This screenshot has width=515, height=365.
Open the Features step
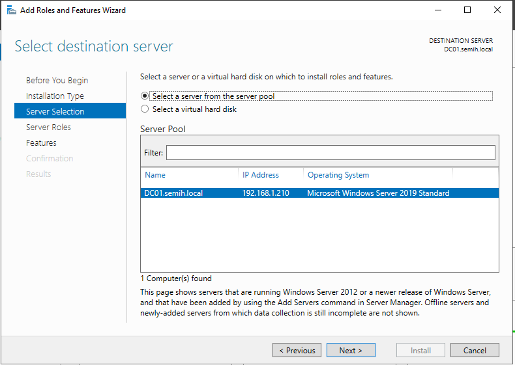(41, 143)
